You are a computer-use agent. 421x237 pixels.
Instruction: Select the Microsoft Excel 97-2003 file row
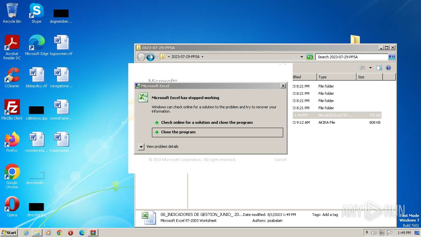click(x=336, y=115)
